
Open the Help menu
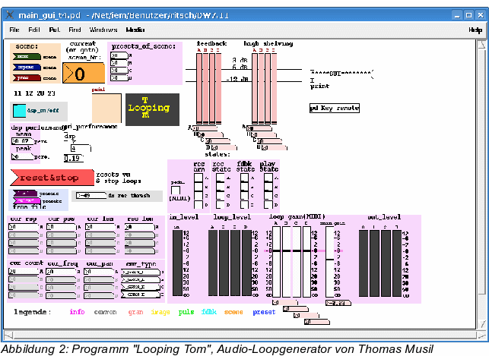click(475, 30)
